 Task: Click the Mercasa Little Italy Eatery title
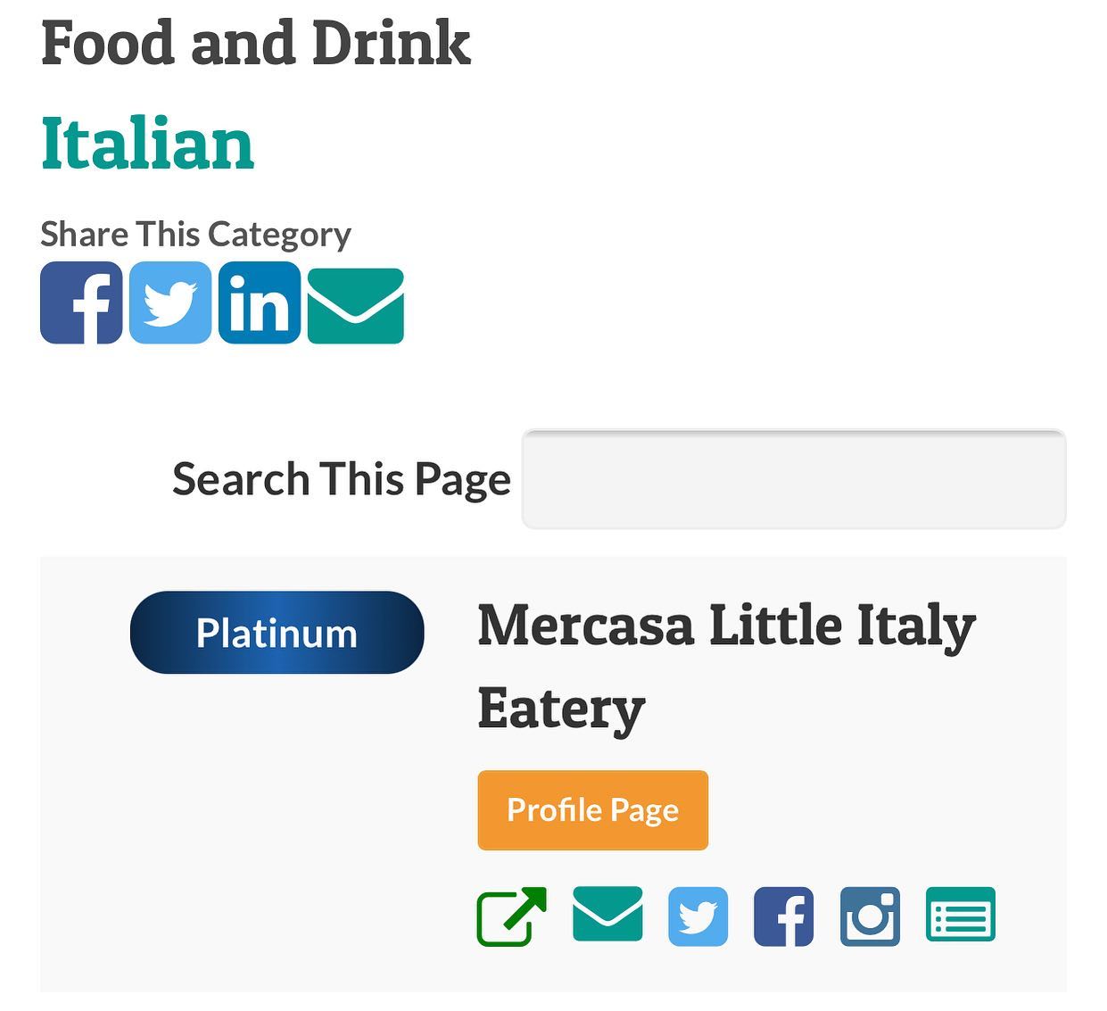[727, 666]
